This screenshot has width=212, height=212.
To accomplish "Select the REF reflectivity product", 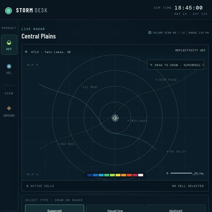I will click(x=9, y=45).
